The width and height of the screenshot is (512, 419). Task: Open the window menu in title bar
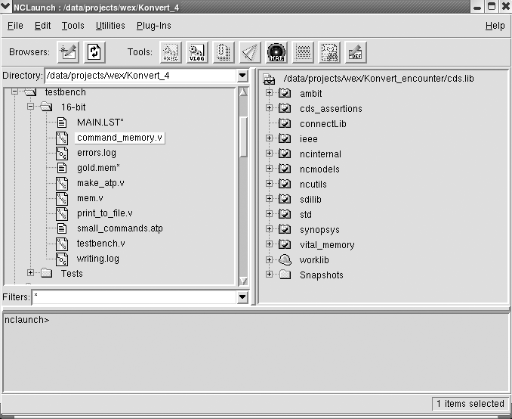(x=5, y=6)
